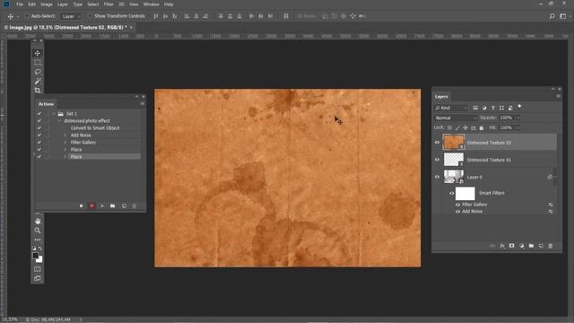Add layer mask icon

(512, 246)
